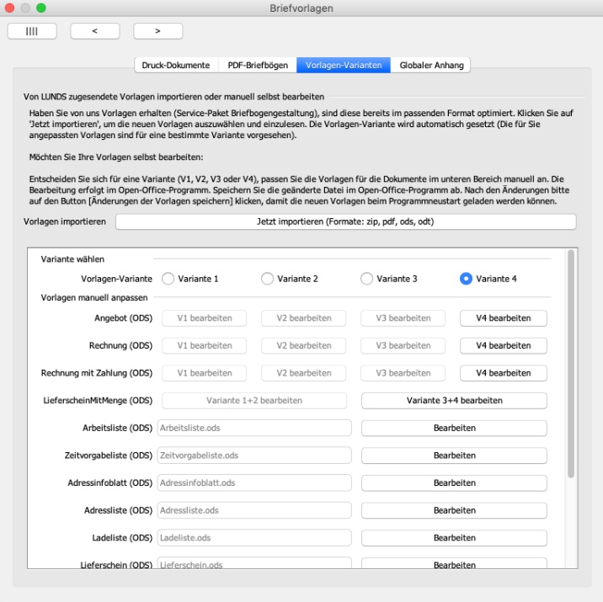Click the Adressinfoblatt.ods file field
The image size is (603, 602).
tap(254, 482)
